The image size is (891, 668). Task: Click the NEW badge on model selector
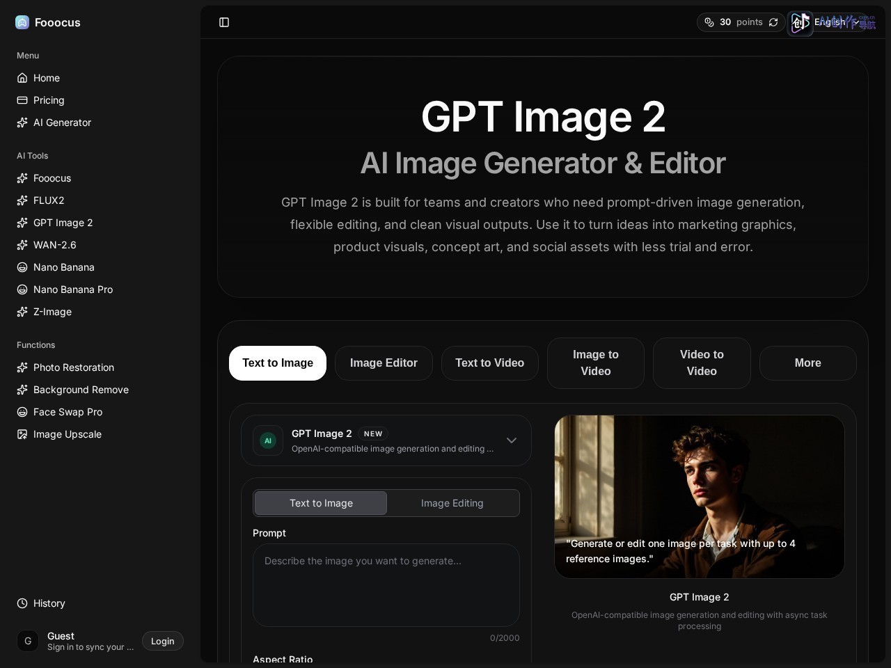click(x=373, y=434)
